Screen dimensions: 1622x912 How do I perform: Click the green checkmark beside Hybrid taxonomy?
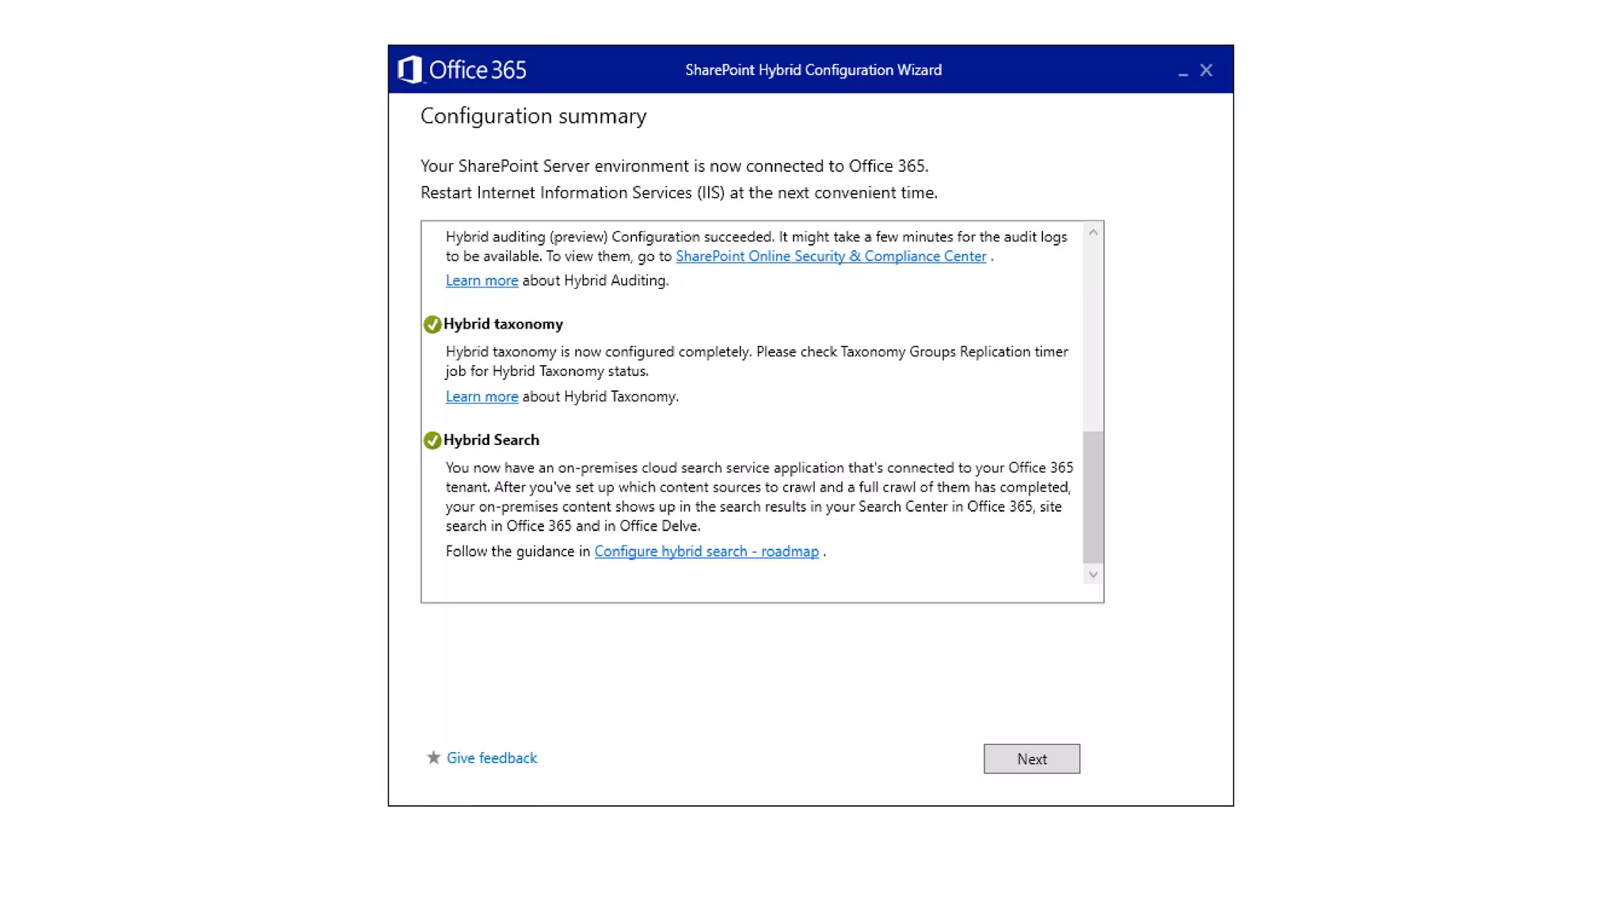tap(432, 325)
